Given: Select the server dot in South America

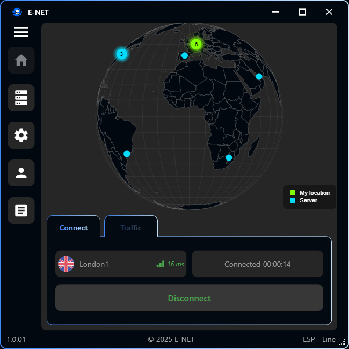Looking at the screenshot, I should tap(127, 154).
